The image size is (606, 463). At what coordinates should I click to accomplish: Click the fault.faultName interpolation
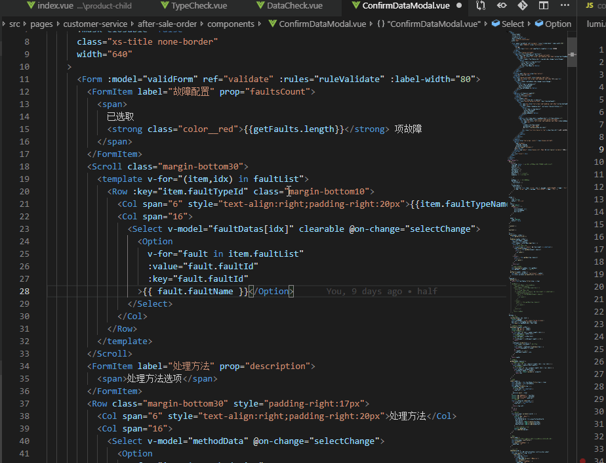coord(195,291)
